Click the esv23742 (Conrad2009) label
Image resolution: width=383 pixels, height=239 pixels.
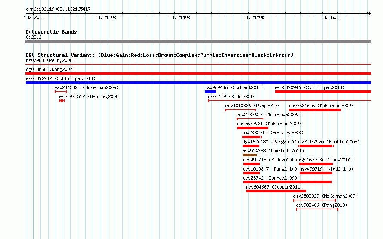pyautogui.click(x=270, y=178)
